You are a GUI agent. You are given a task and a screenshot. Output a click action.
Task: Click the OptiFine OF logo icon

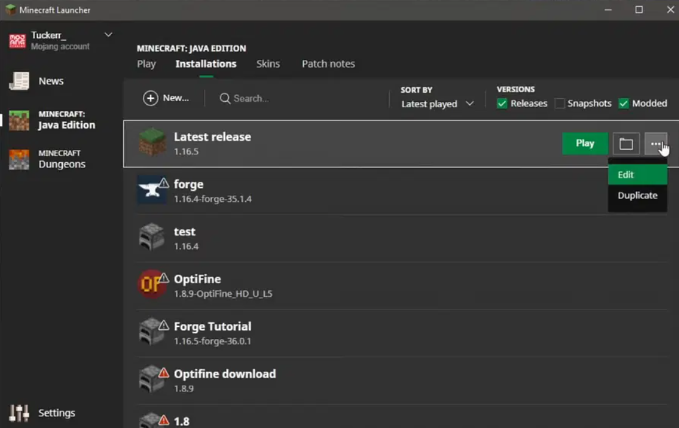151,284
